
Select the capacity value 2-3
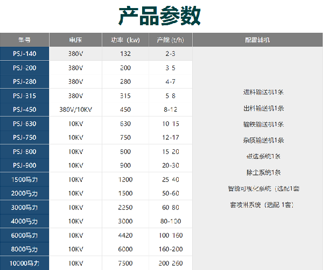click(170, 54)
